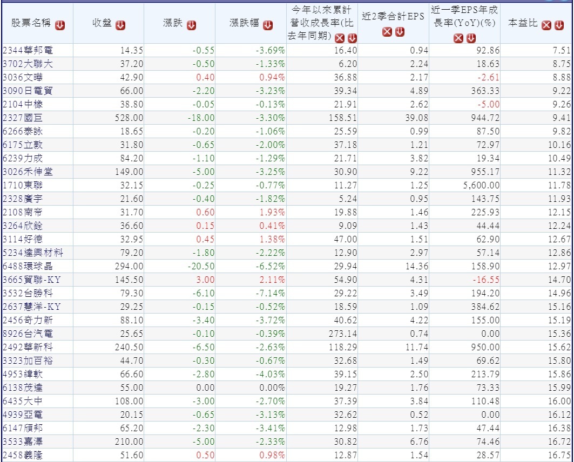Select 華邦電 P/E ratio 7.51

(x=562, y=51)
